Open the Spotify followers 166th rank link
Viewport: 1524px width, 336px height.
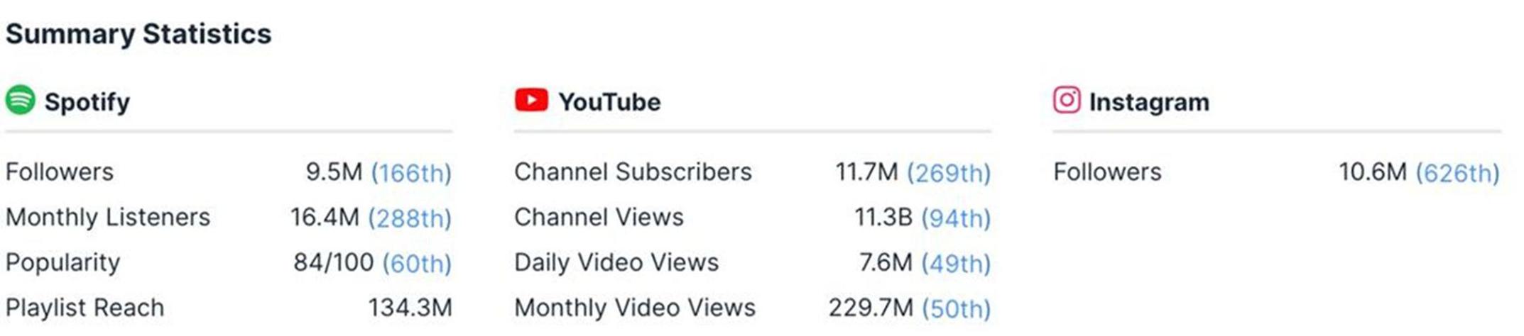click(x=411, y=173)
